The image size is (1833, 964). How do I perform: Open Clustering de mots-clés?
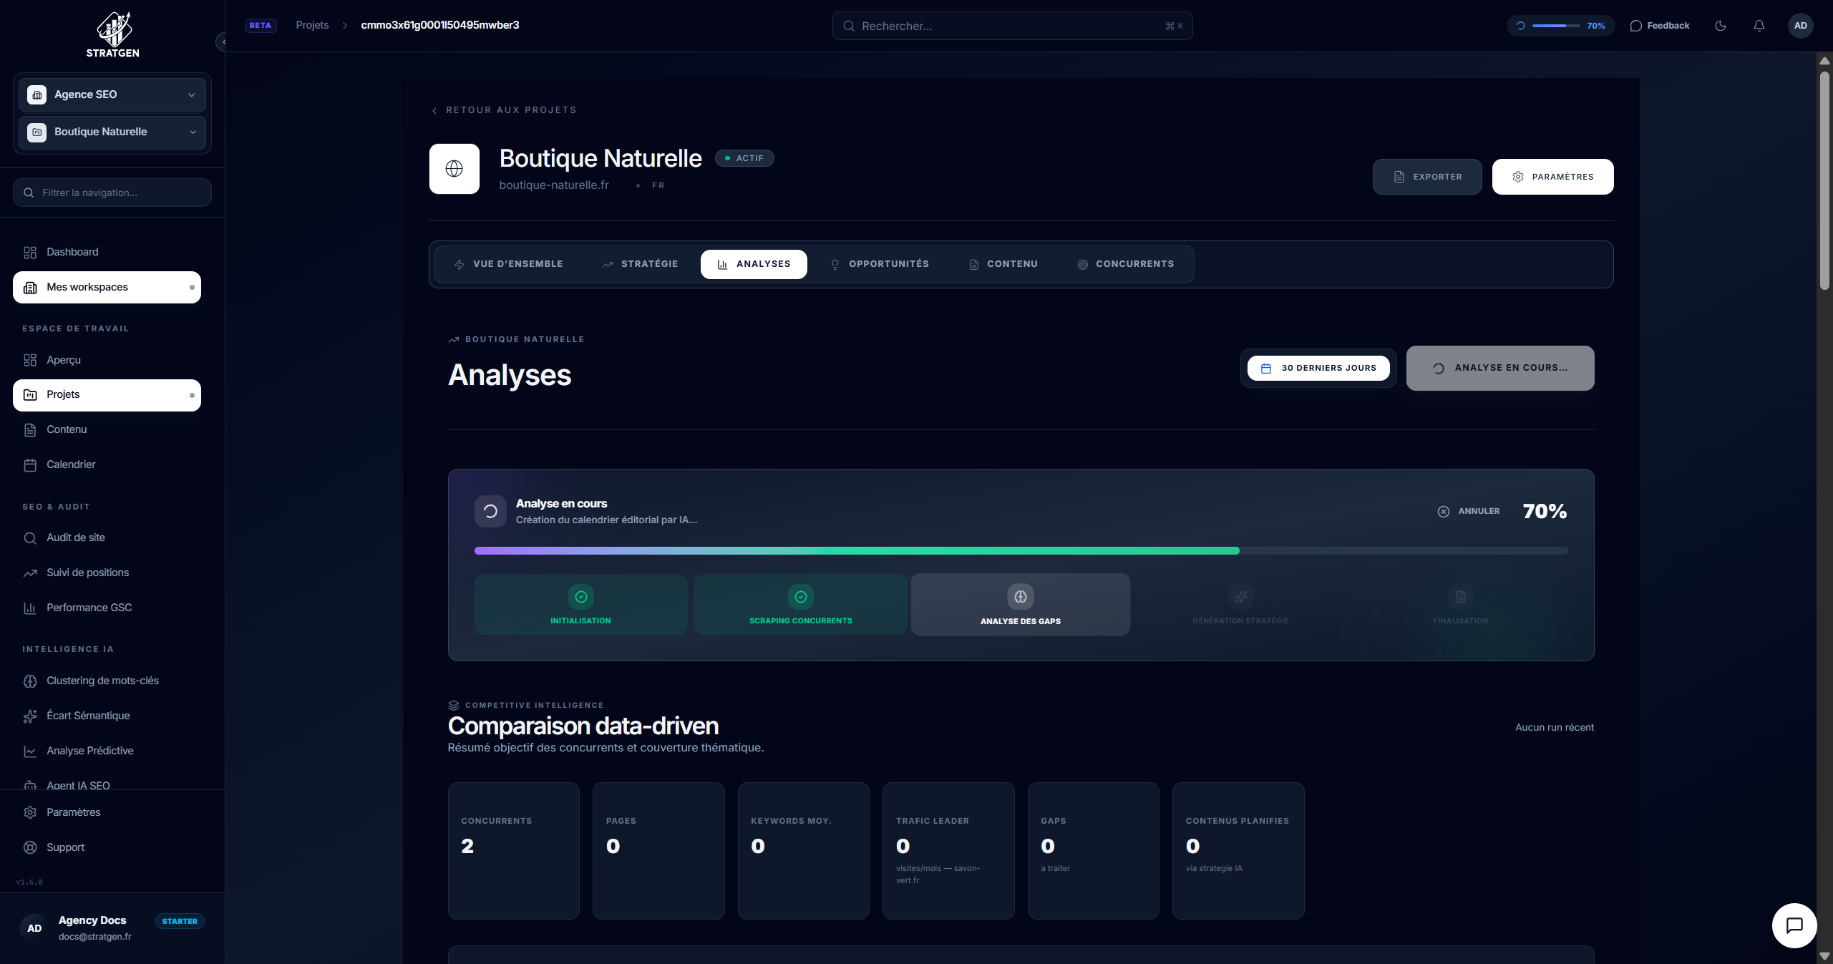pos(102,681)
